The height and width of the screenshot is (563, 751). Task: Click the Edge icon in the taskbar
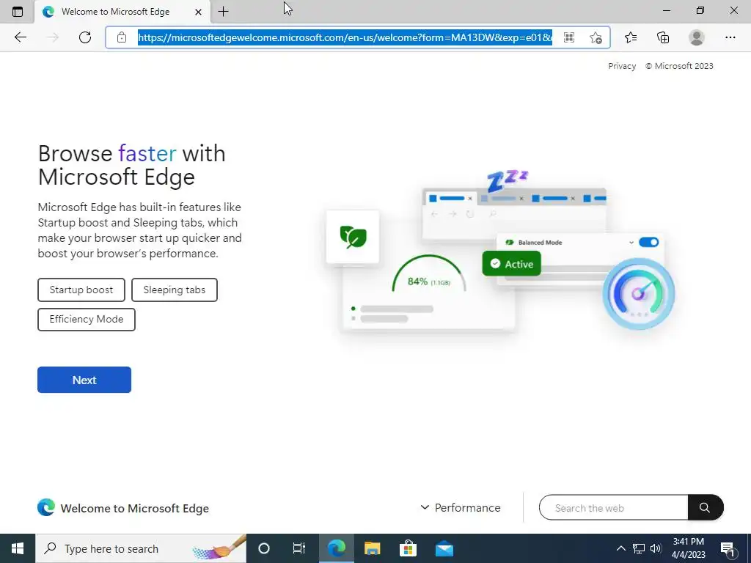336,548
